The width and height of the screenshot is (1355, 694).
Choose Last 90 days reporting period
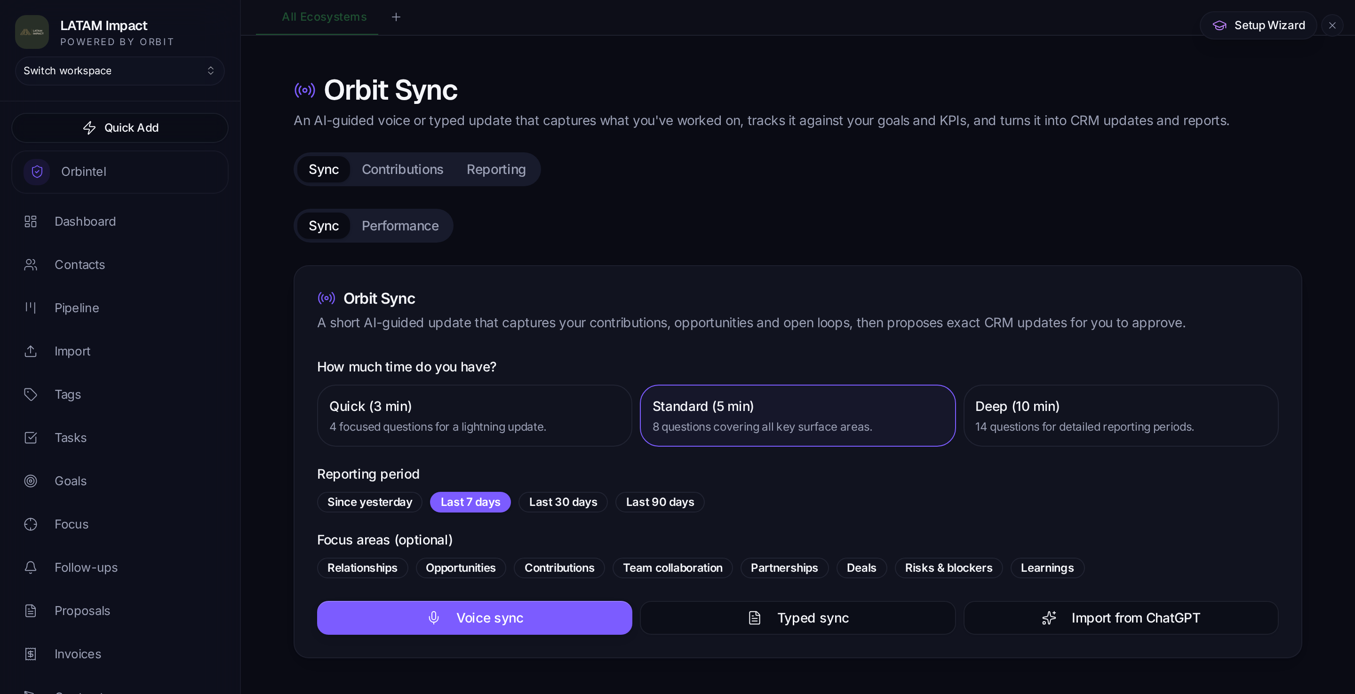click(x=660, y=502)
